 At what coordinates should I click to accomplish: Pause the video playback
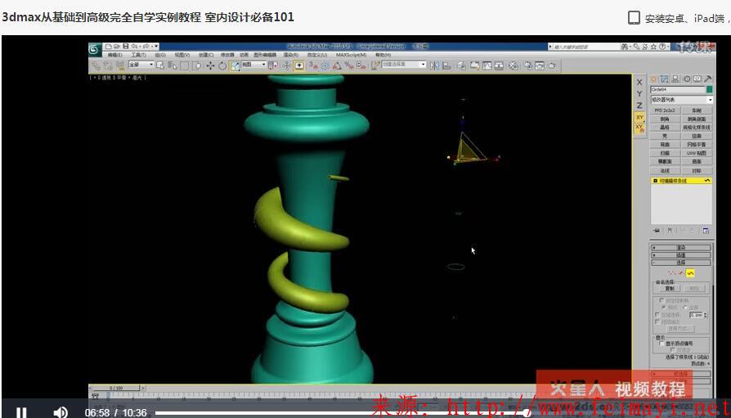[x=21, y=412]
